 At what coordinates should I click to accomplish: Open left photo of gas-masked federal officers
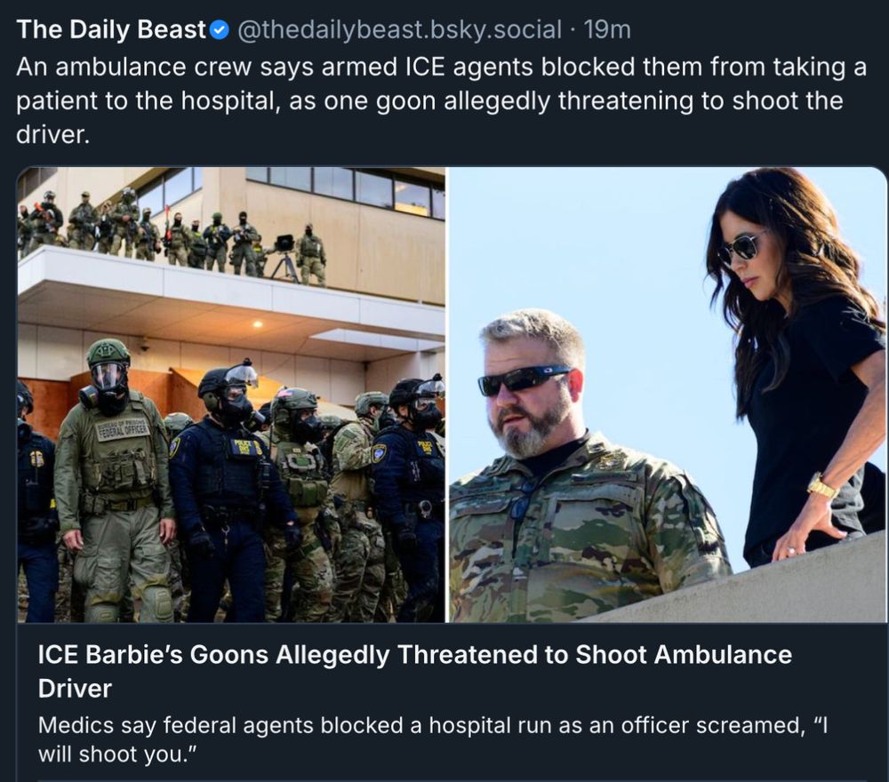coord(231,395)
